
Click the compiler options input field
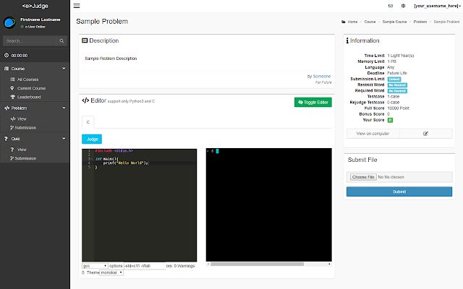pyautogui.click(x=145, y=266)
